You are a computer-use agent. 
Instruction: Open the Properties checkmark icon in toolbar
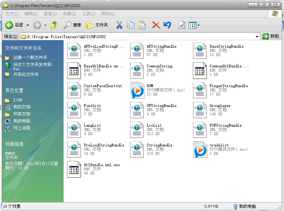(182, 25)
